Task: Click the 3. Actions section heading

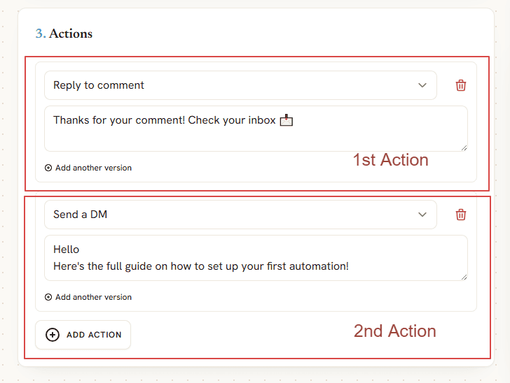Action: pos(64,34)
